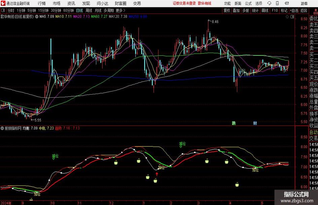
Task: Click the 8.46 high price label
Action: (215, 22)
